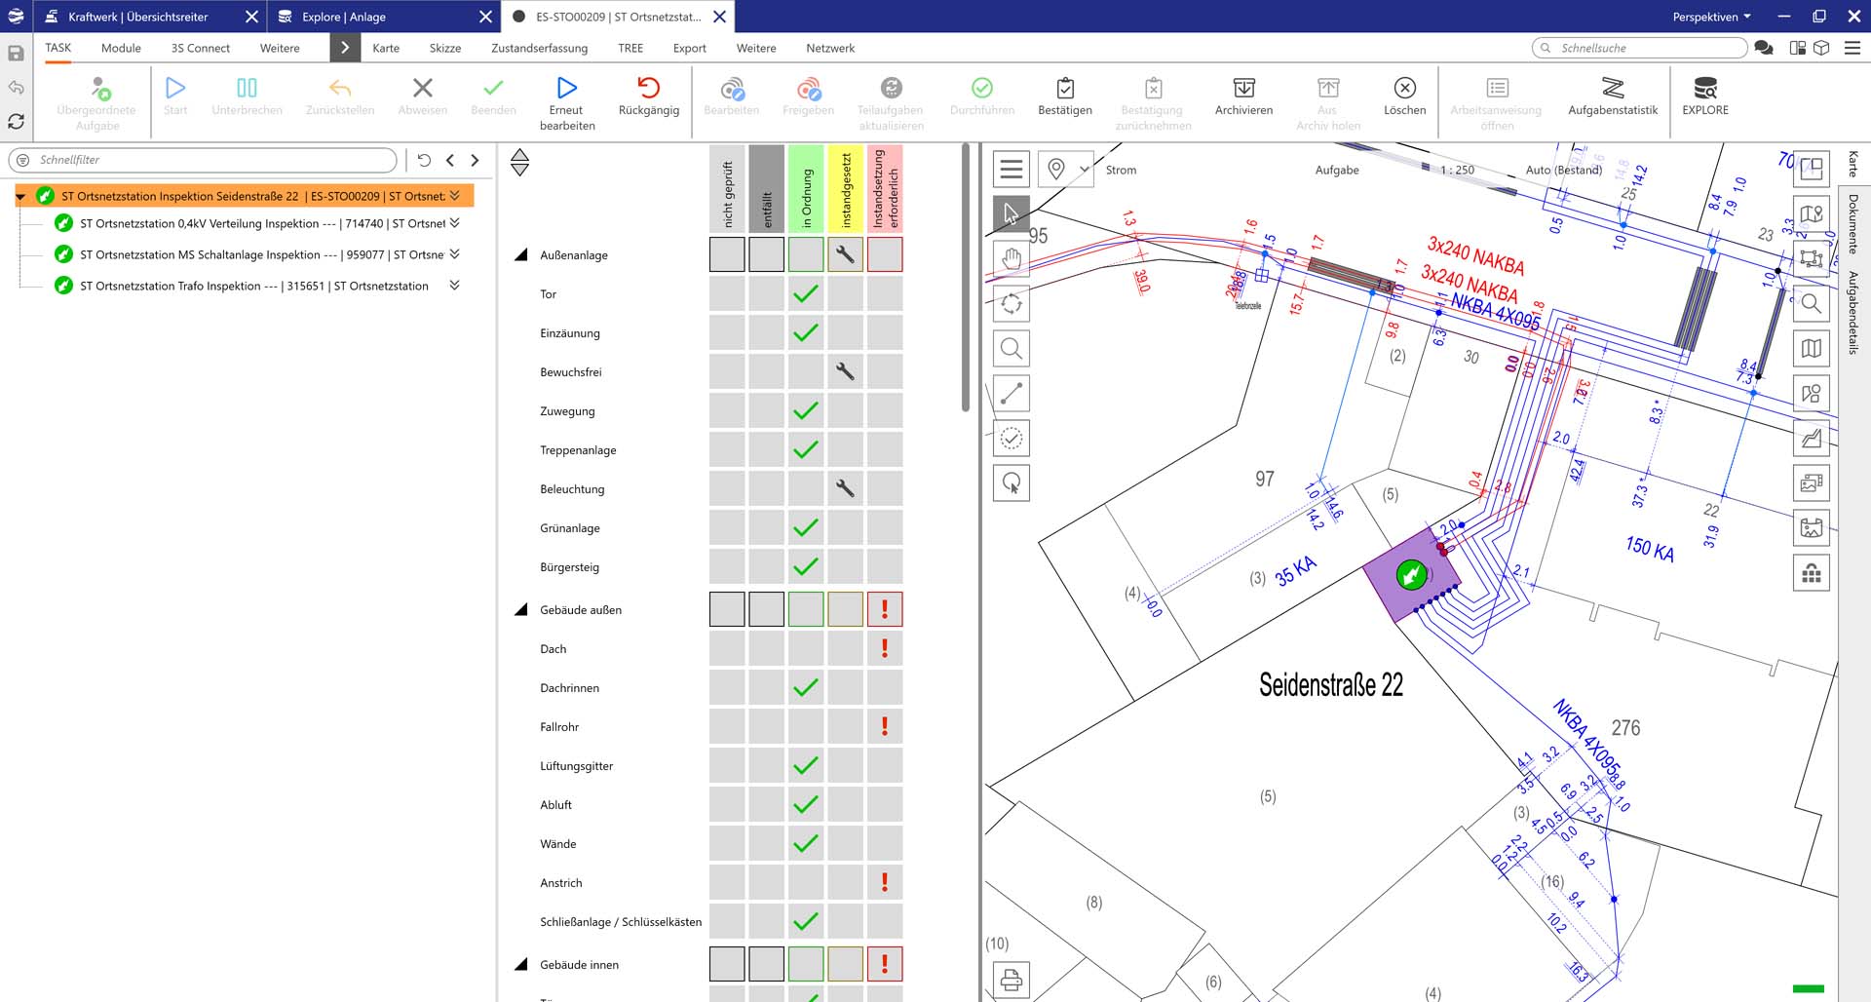Switch to the Zustandserfassung tab
This screenshot has height=1002, width=1871.
point(539,48)
